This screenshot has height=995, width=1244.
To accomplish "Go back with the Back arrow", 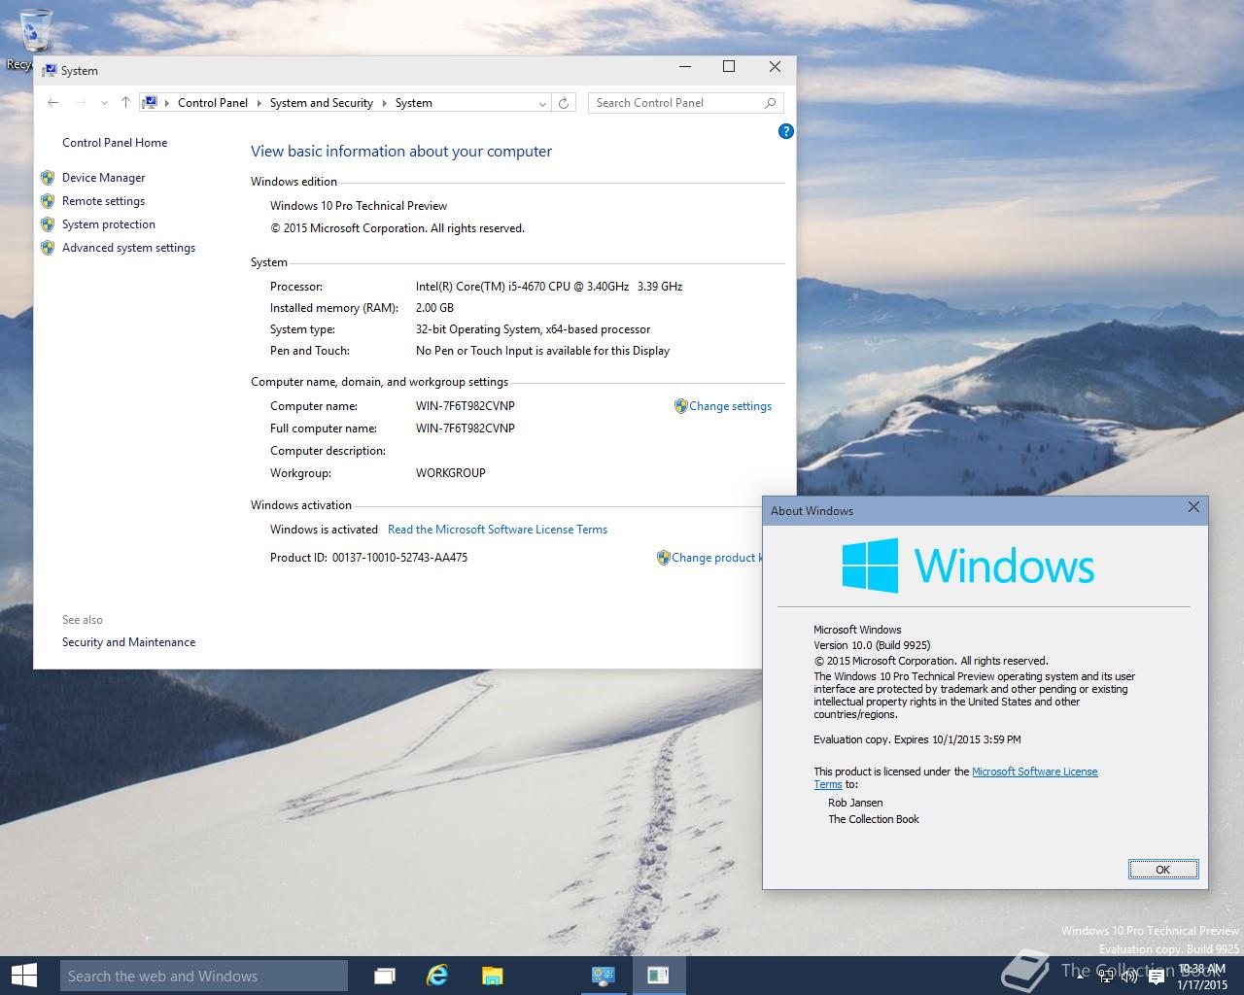I will tap(53, 102).
